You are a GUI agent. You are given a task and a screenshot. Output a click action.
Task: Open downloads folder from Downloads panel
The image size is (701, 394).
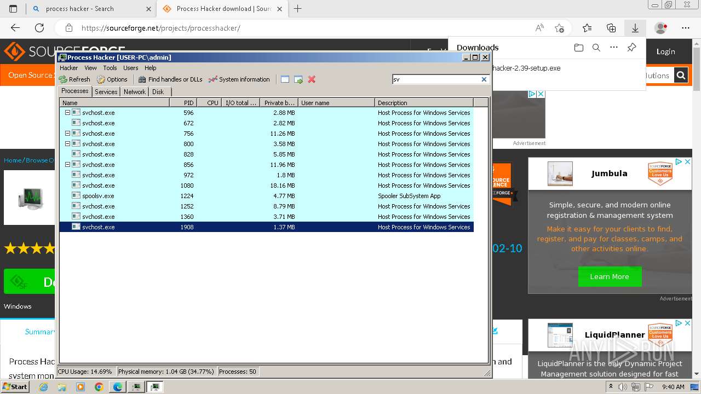pos(579,48)
